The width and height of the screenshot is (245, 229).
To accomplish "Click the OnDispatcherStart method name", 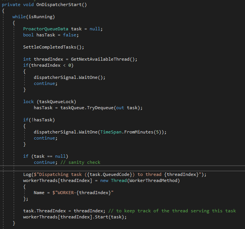I will [59, 5].
